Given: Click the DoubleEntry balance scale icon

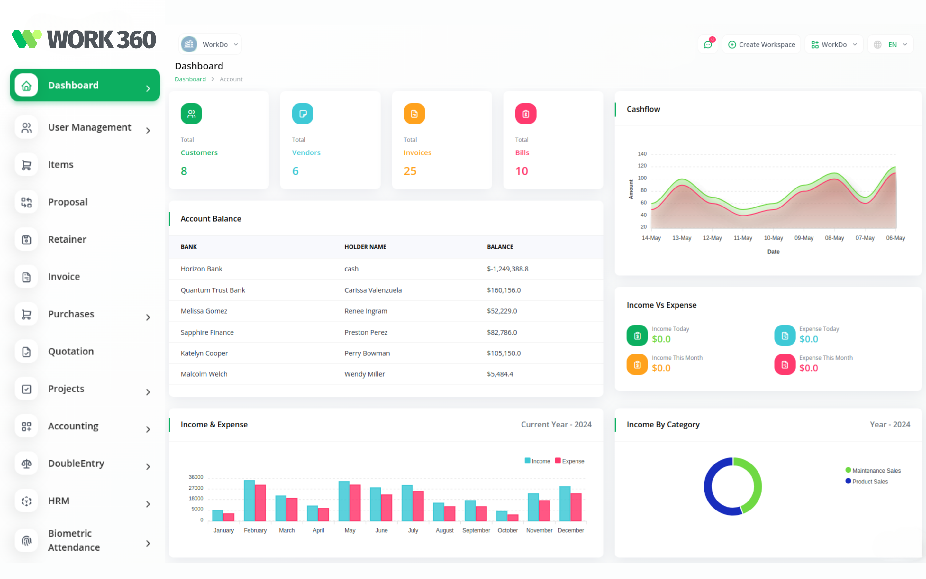Looking at the screenshot, I should [26, 464].
